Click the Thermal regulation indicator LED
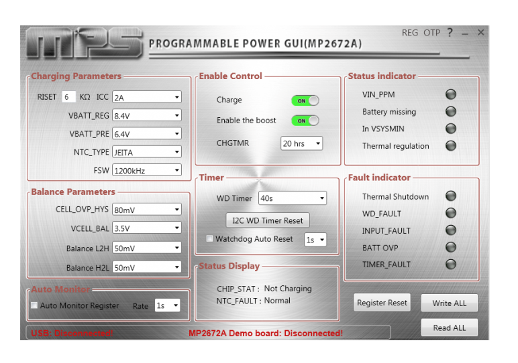 [x=451, y=145]
